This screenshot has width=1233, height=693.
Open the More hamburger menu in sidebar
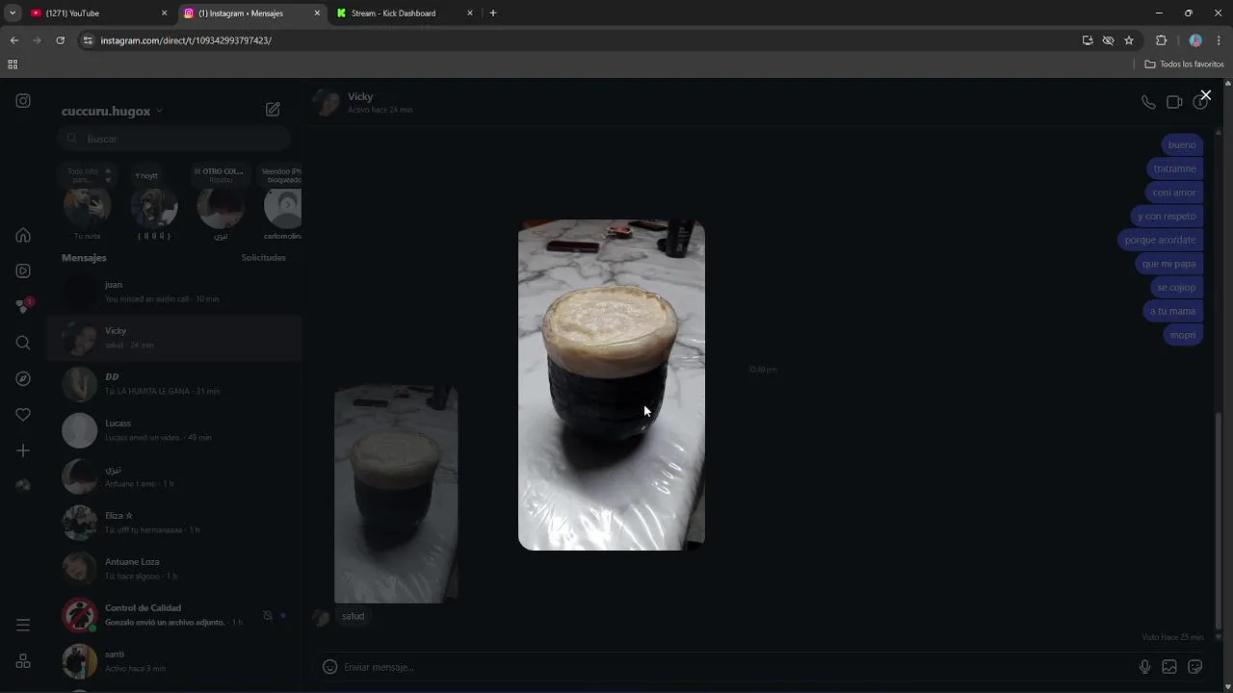point(23,625)
